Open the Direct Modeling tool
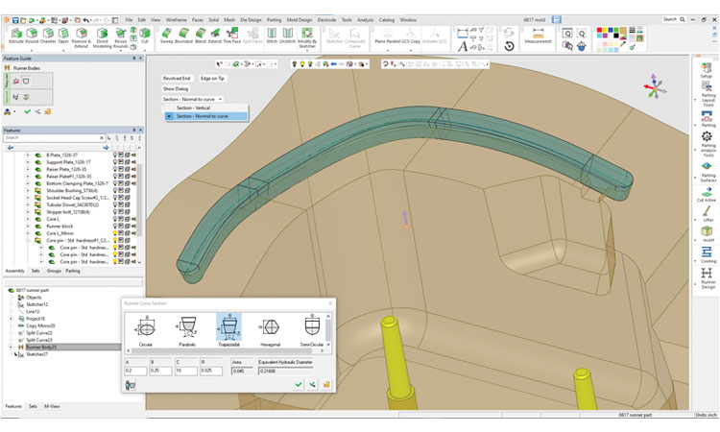 (x=102, y=37)
